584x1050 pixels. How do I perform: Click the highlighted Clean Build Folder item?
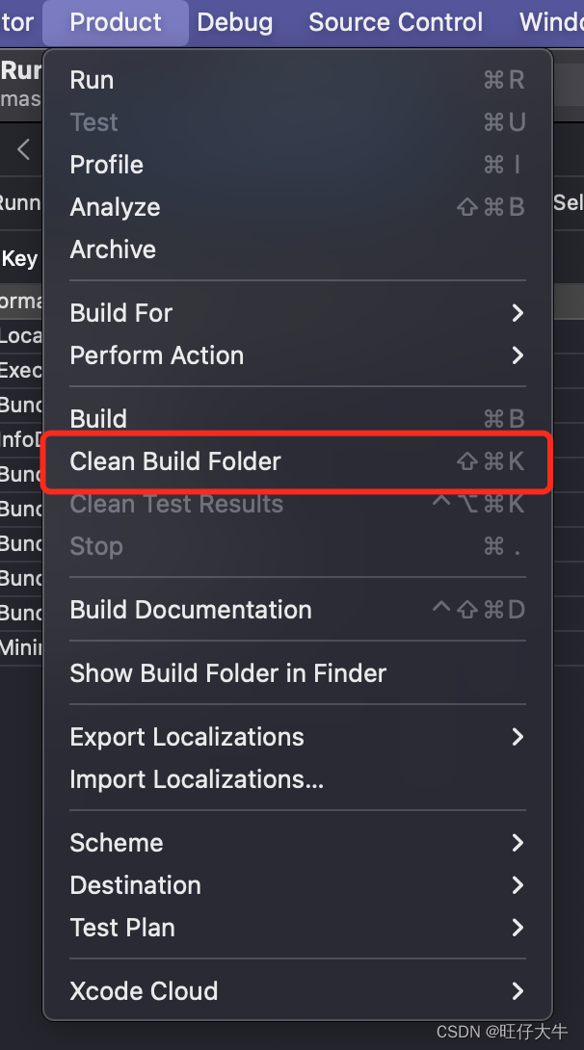tap(174, 461)
